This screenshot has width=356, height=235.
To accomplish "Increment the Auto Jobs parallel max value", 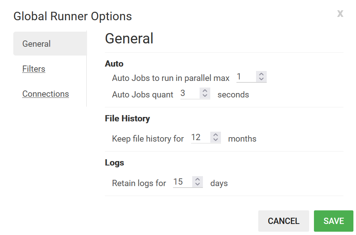I will (x=262, y=74).
